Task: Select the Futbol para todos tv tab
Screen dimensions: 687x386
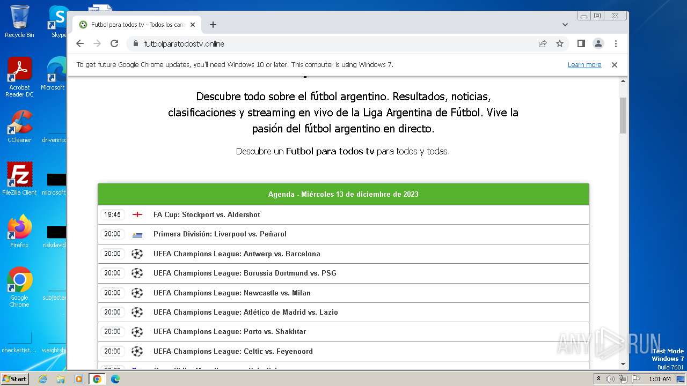Action: (x=137, y=25)
